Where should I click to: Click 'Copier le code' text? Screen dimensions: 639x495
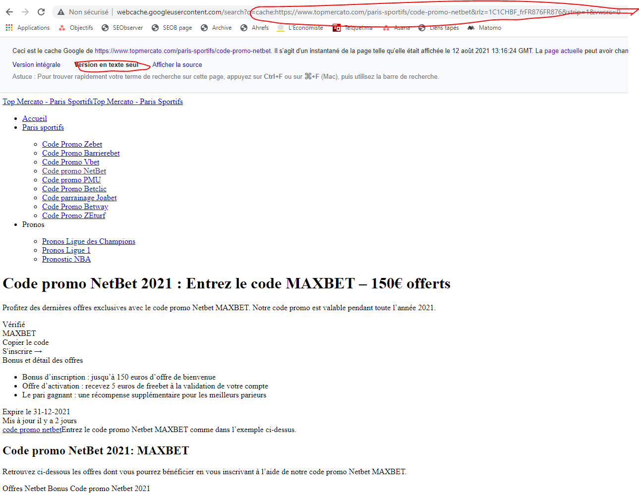tap(26, 342)
